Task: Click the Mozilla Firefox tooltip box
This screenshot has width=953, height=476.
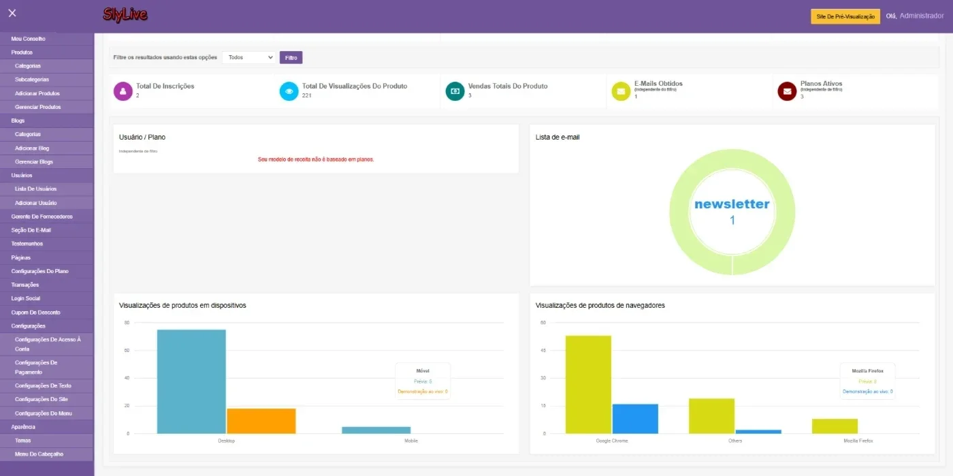Action: coord(867,381)
